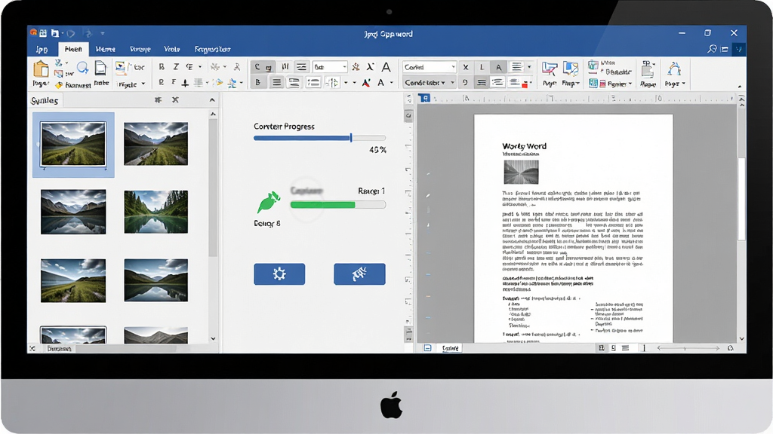Click the clipboard paste icon in the ribbon

pos(41,69)
